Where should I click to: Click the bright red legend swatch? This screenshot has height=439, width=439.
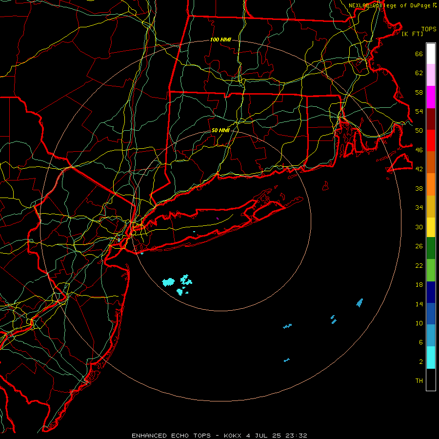tap(431, 140)
